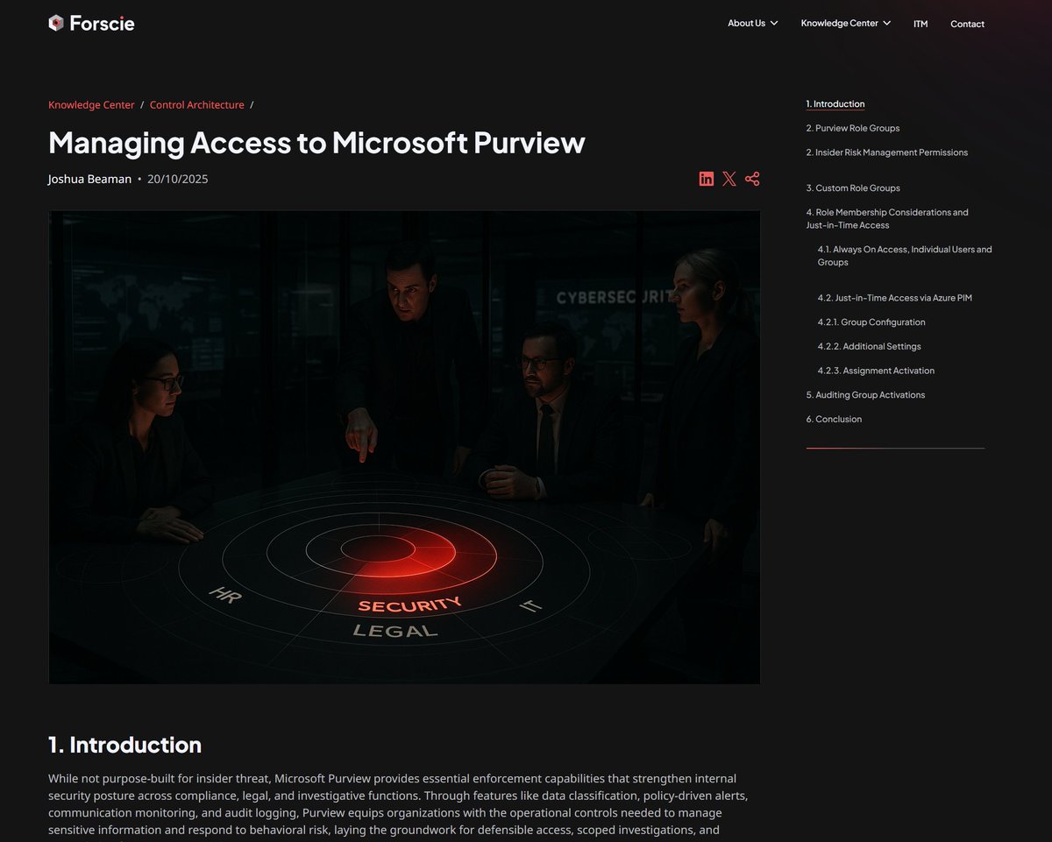The width and height of the screenshot is (1052, 842).
Task: Open additional share options icon
Action: (x=752, y=178)
